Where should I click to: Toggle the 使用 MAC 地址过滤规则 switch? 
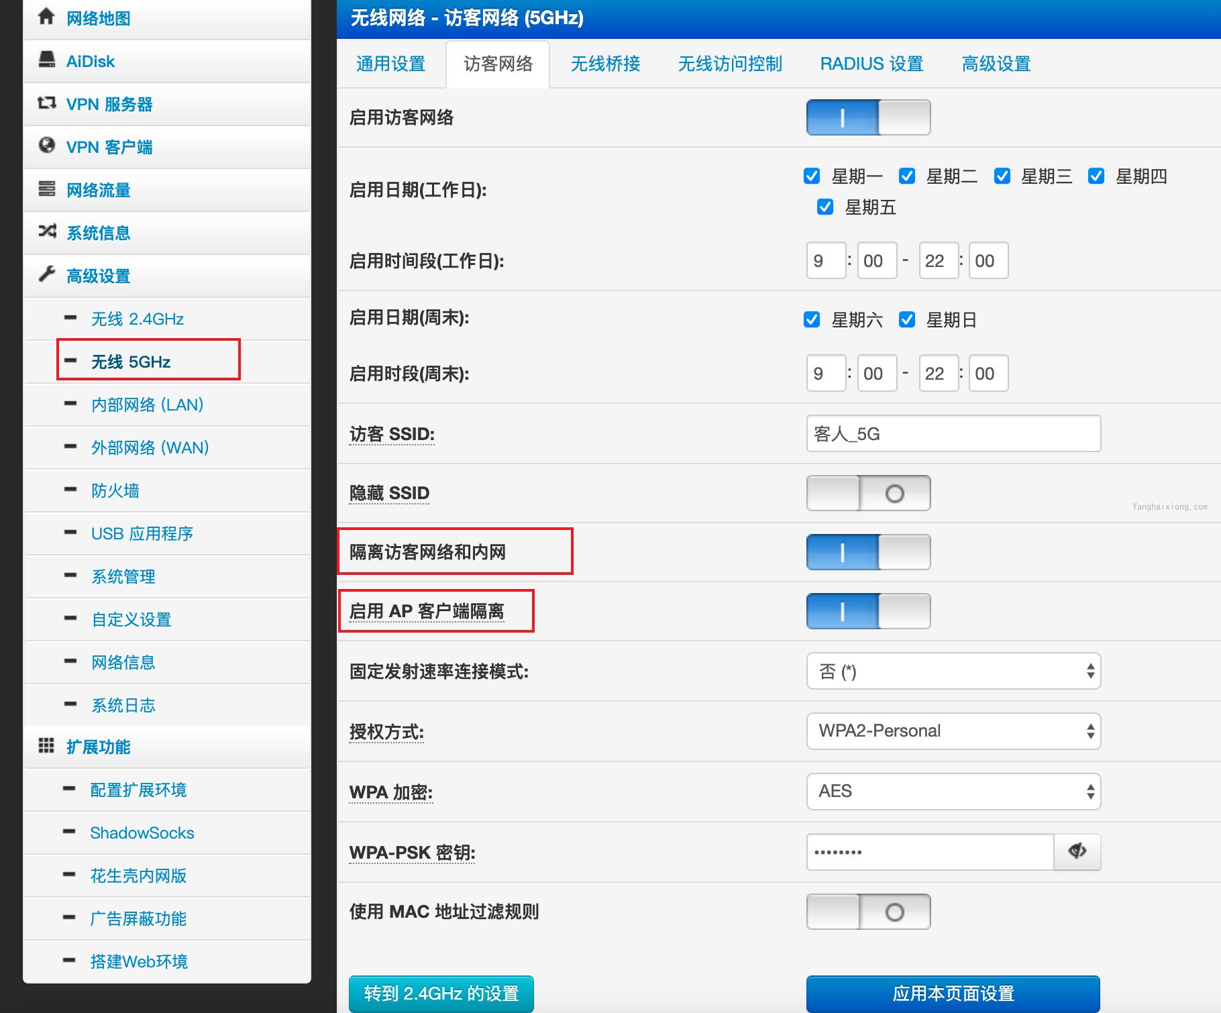point(868,912)
